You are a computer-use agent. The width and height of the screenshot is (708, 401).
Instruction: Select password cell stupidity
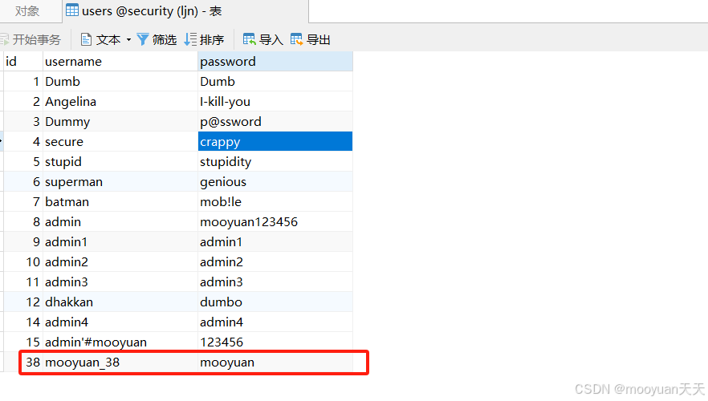(x=275, y=162)
